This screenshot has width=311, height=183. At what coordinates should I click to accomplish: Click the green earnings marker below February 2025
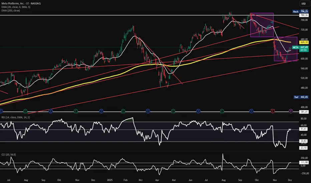[x=123, y=111]
